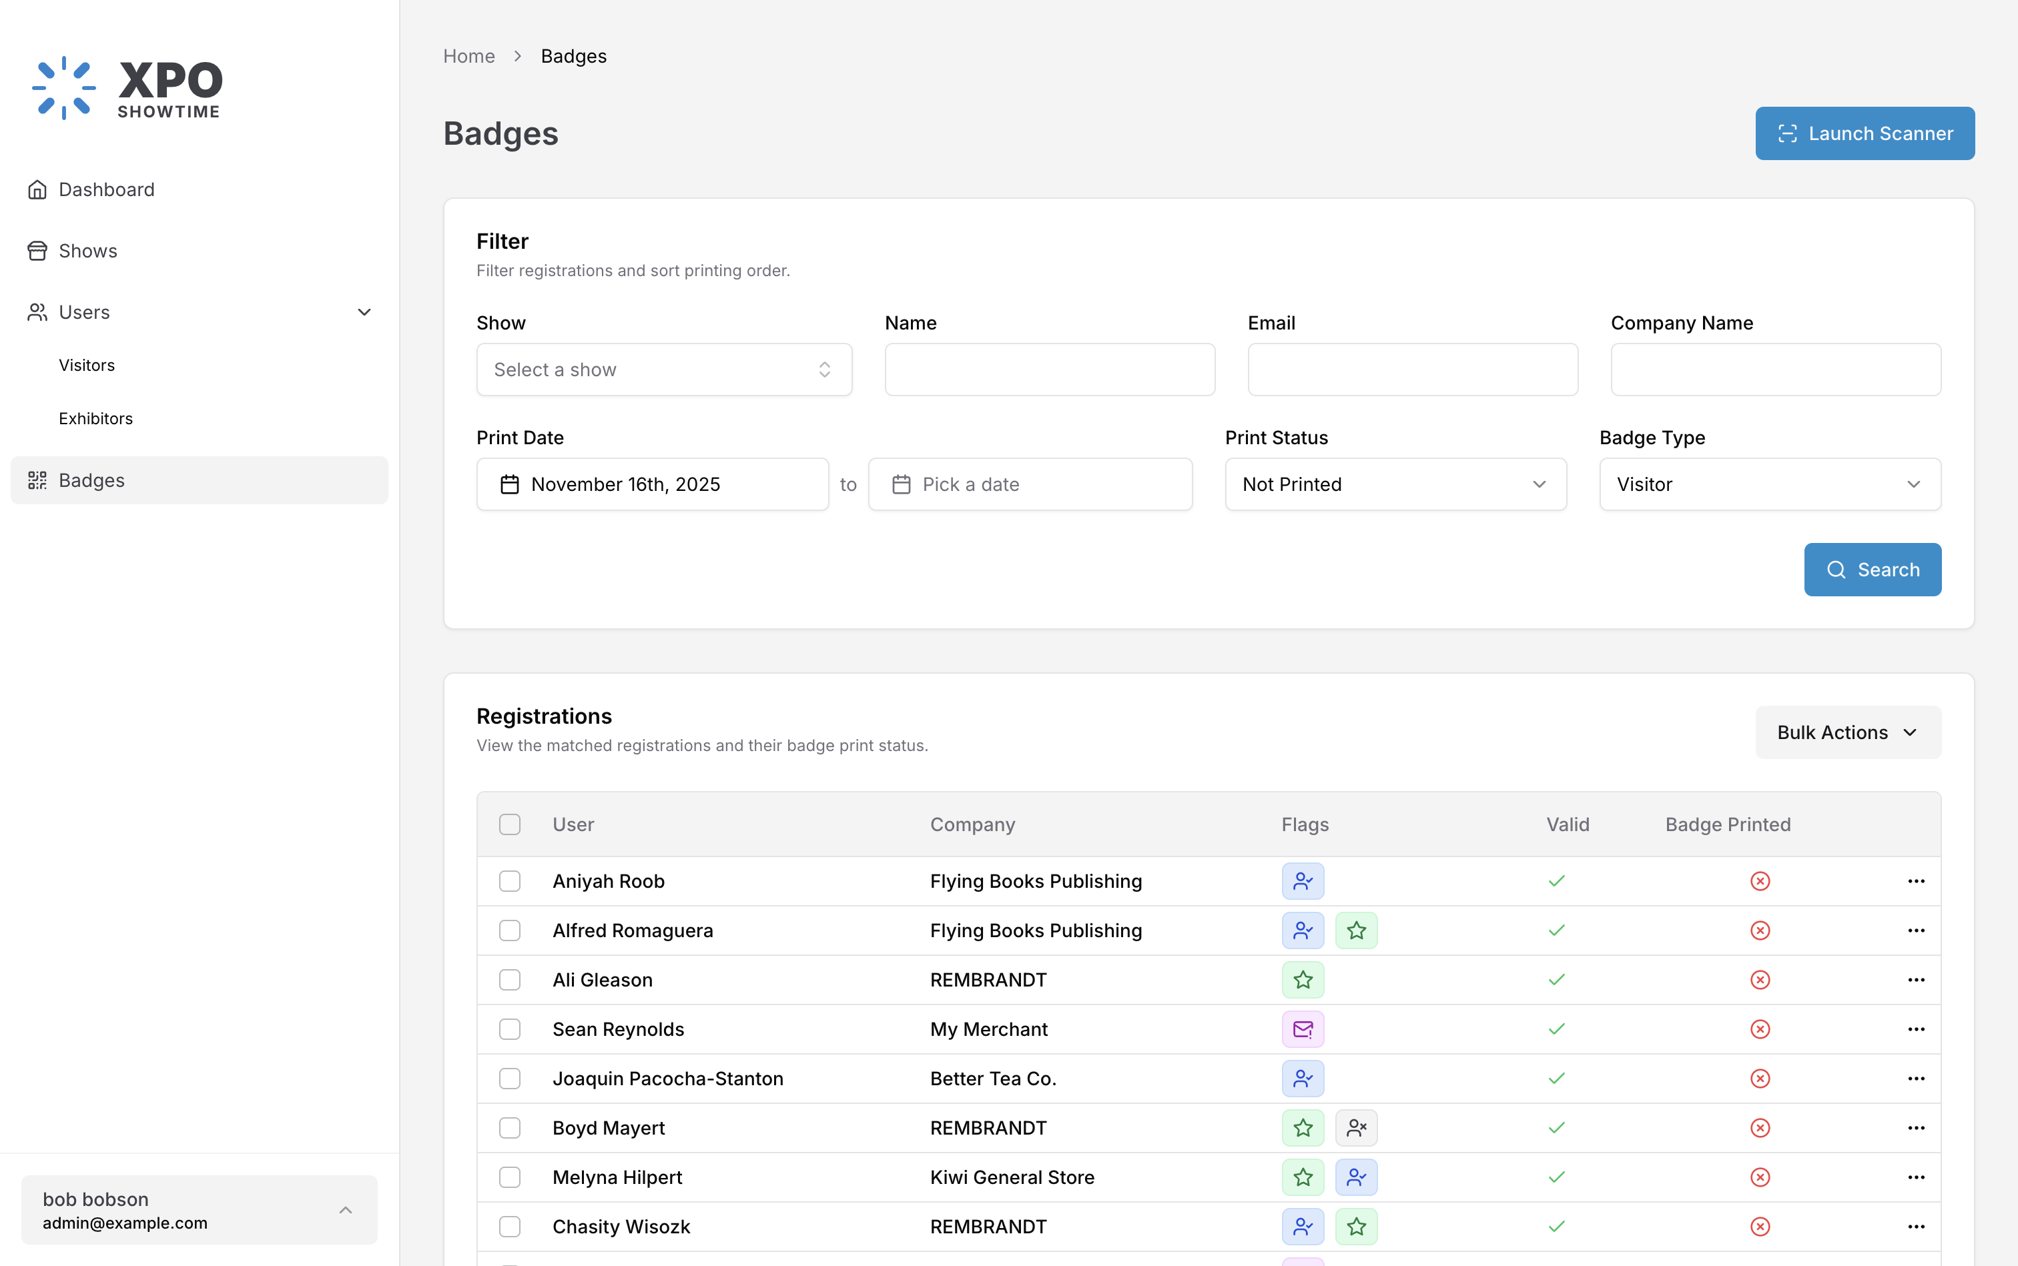Click calendar icon in Print Date start field
Image resolution: width=2018 pixels, height=1266 pixels.
(x=509, y=484)
